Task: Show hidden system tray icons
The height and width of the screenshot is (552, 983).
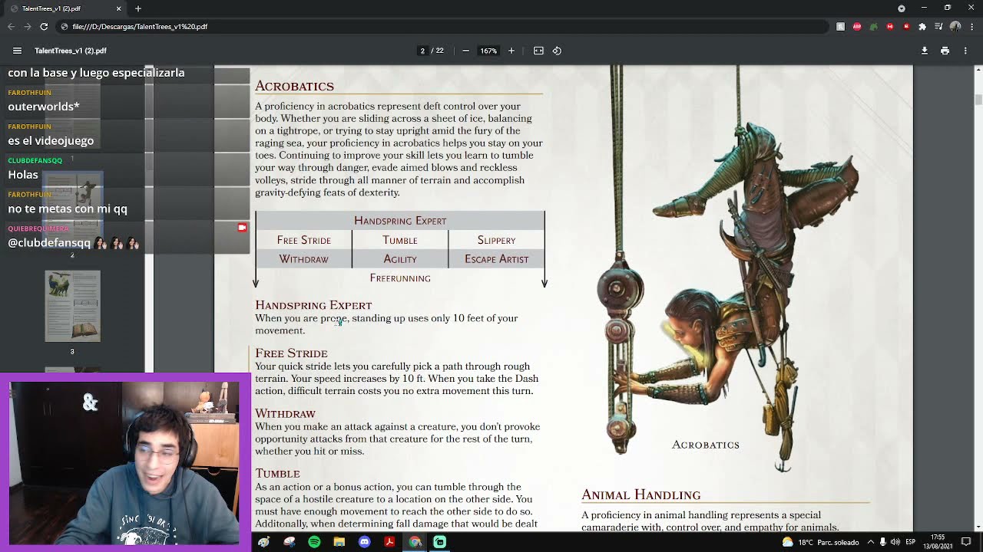Action: click(x=870, y=542)
